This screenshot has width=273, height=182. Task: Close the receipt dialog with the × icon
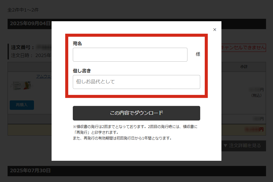point(215,30)
